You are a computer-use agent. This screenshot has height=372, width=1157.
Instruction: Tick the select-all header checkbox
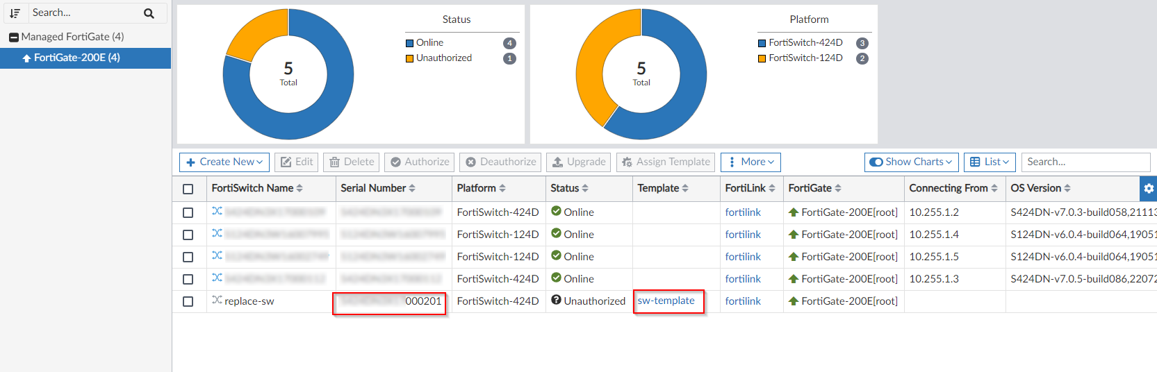(188, 189)
